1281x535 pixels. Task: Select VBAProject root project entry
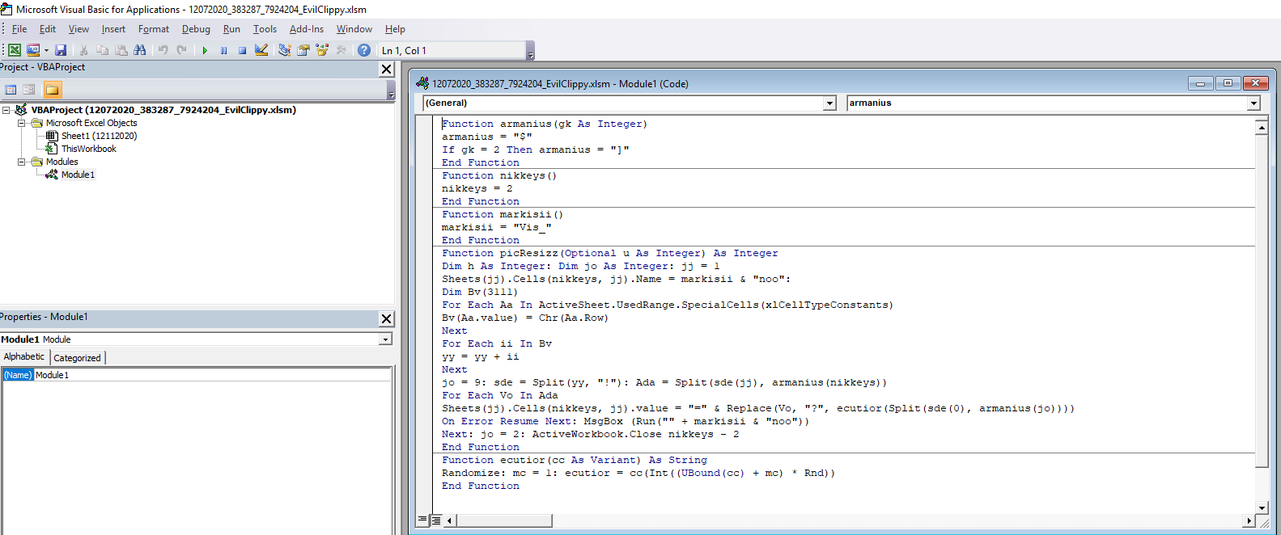(163, 110)
